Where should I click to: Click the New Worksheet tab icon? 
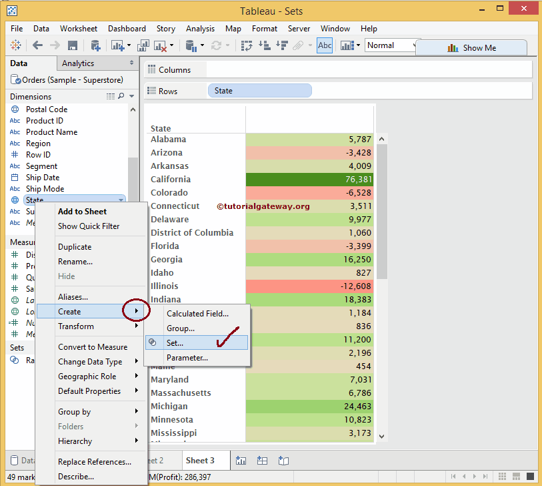click(x=241, y=461)
